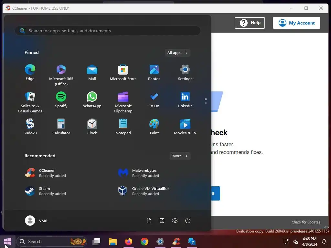Image resolution: width=331 pixels, height=248 pixels.
Task: Launch Chrome from taskbar
Action: point(144,242)
